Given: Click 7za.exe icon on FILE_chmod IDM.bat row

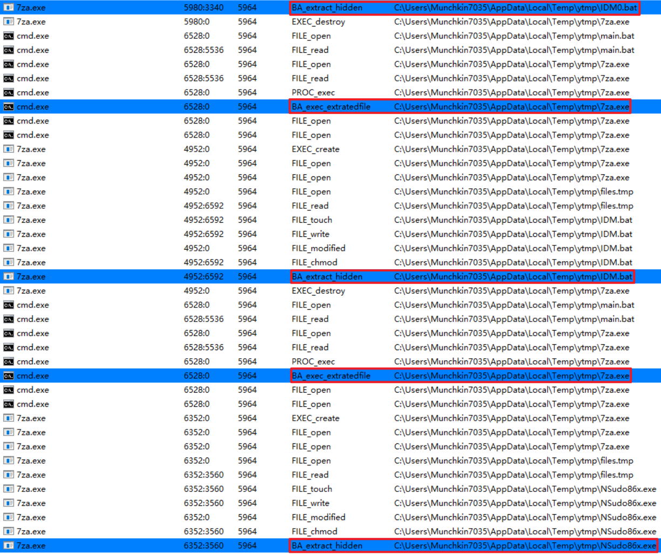Looking at the screenshot, I should coord(9,262).
